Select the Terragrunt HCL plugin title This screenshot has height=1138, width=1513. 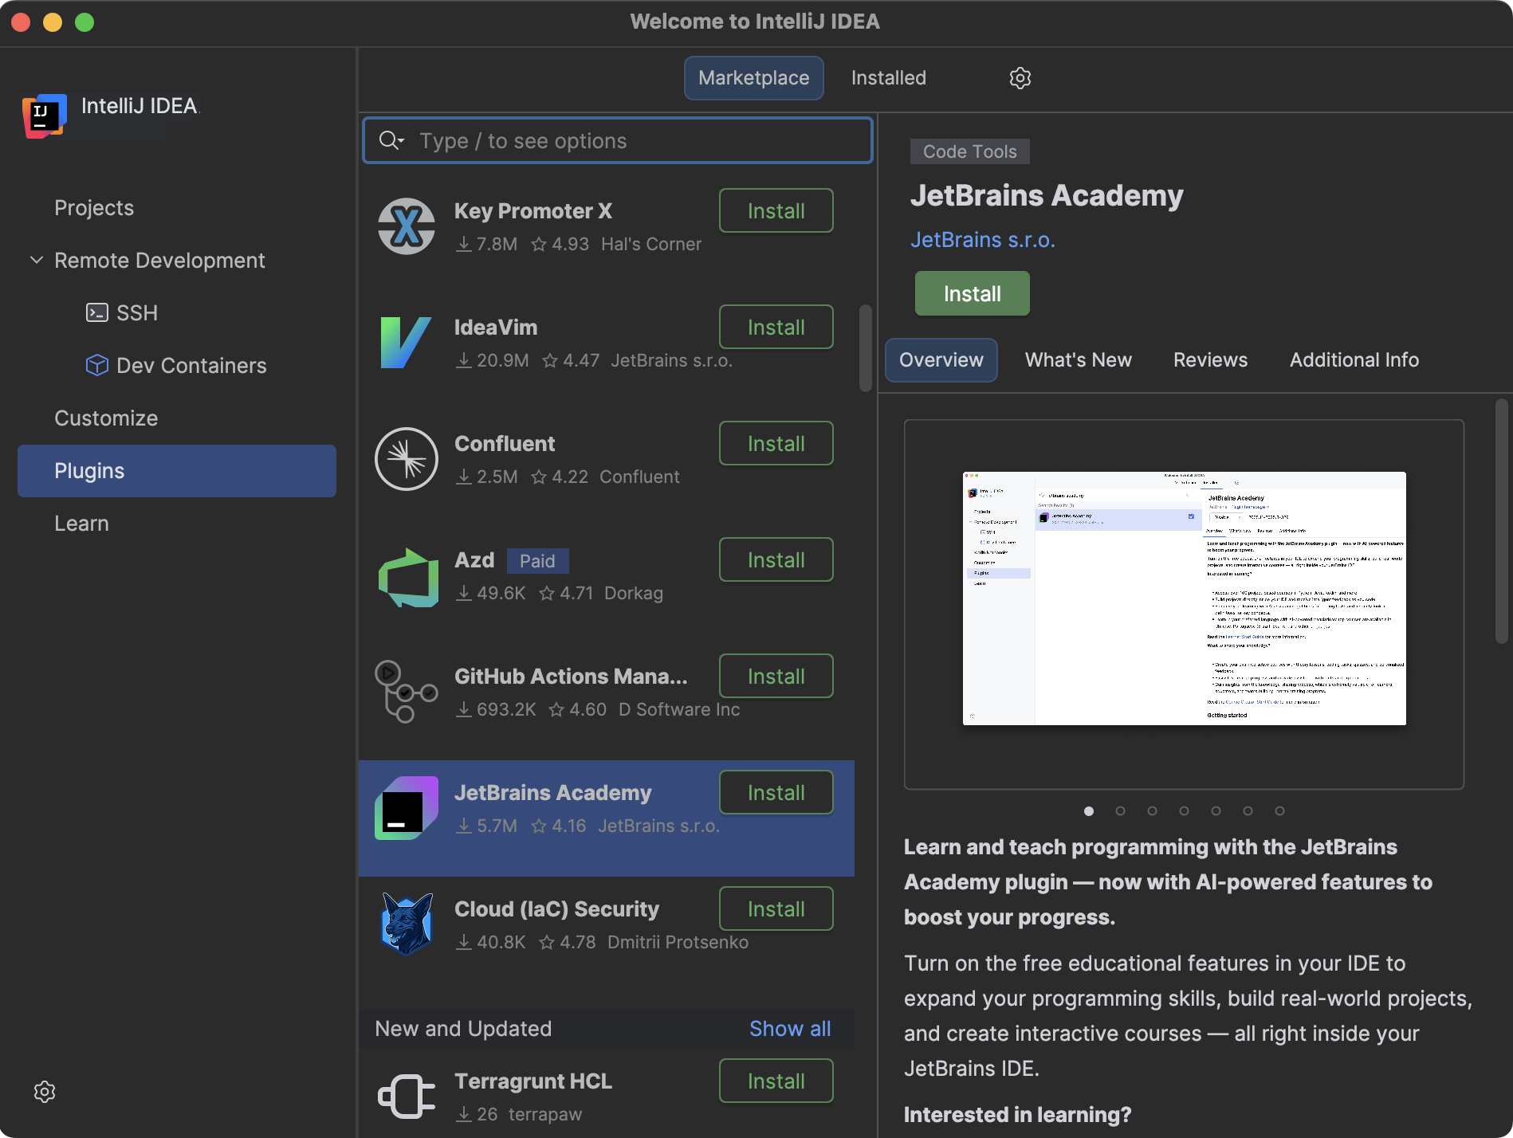(533, 1081)
